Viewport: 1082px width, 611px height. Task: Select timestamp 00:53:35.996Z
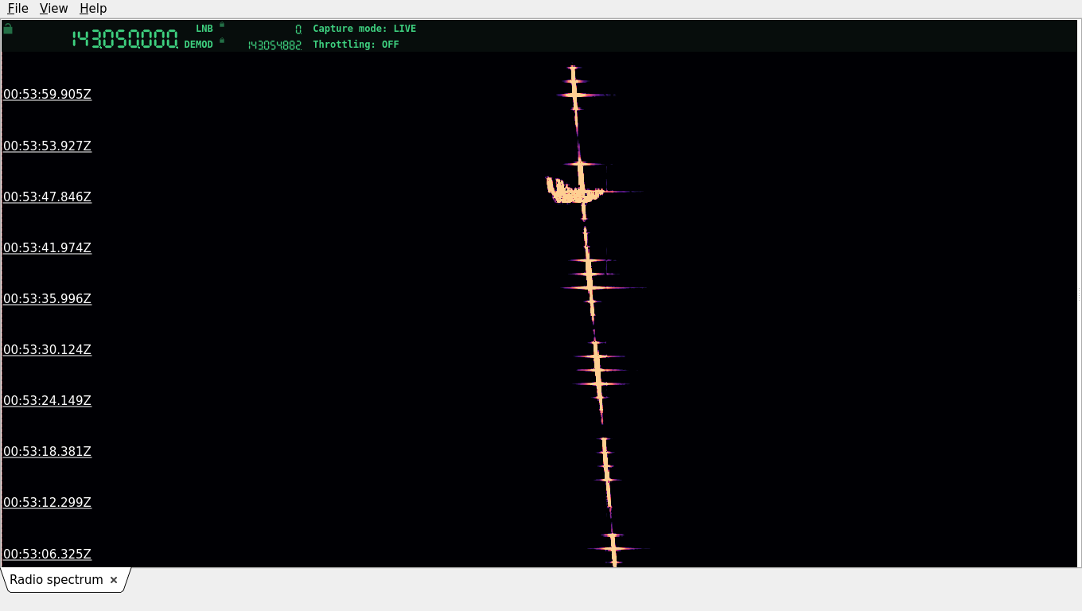47,298
